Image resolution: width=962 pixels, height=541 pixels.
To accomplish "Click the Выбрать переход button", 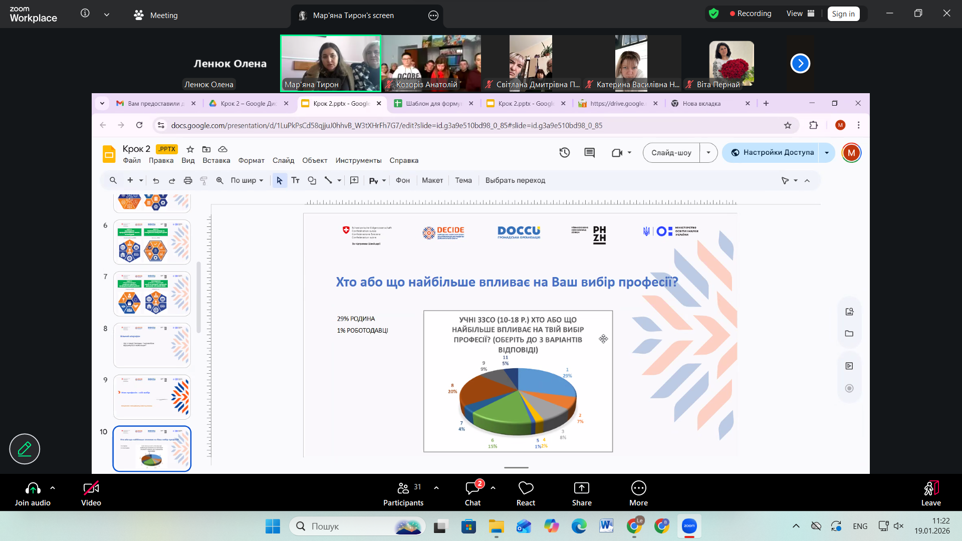I will coord(515,180).
